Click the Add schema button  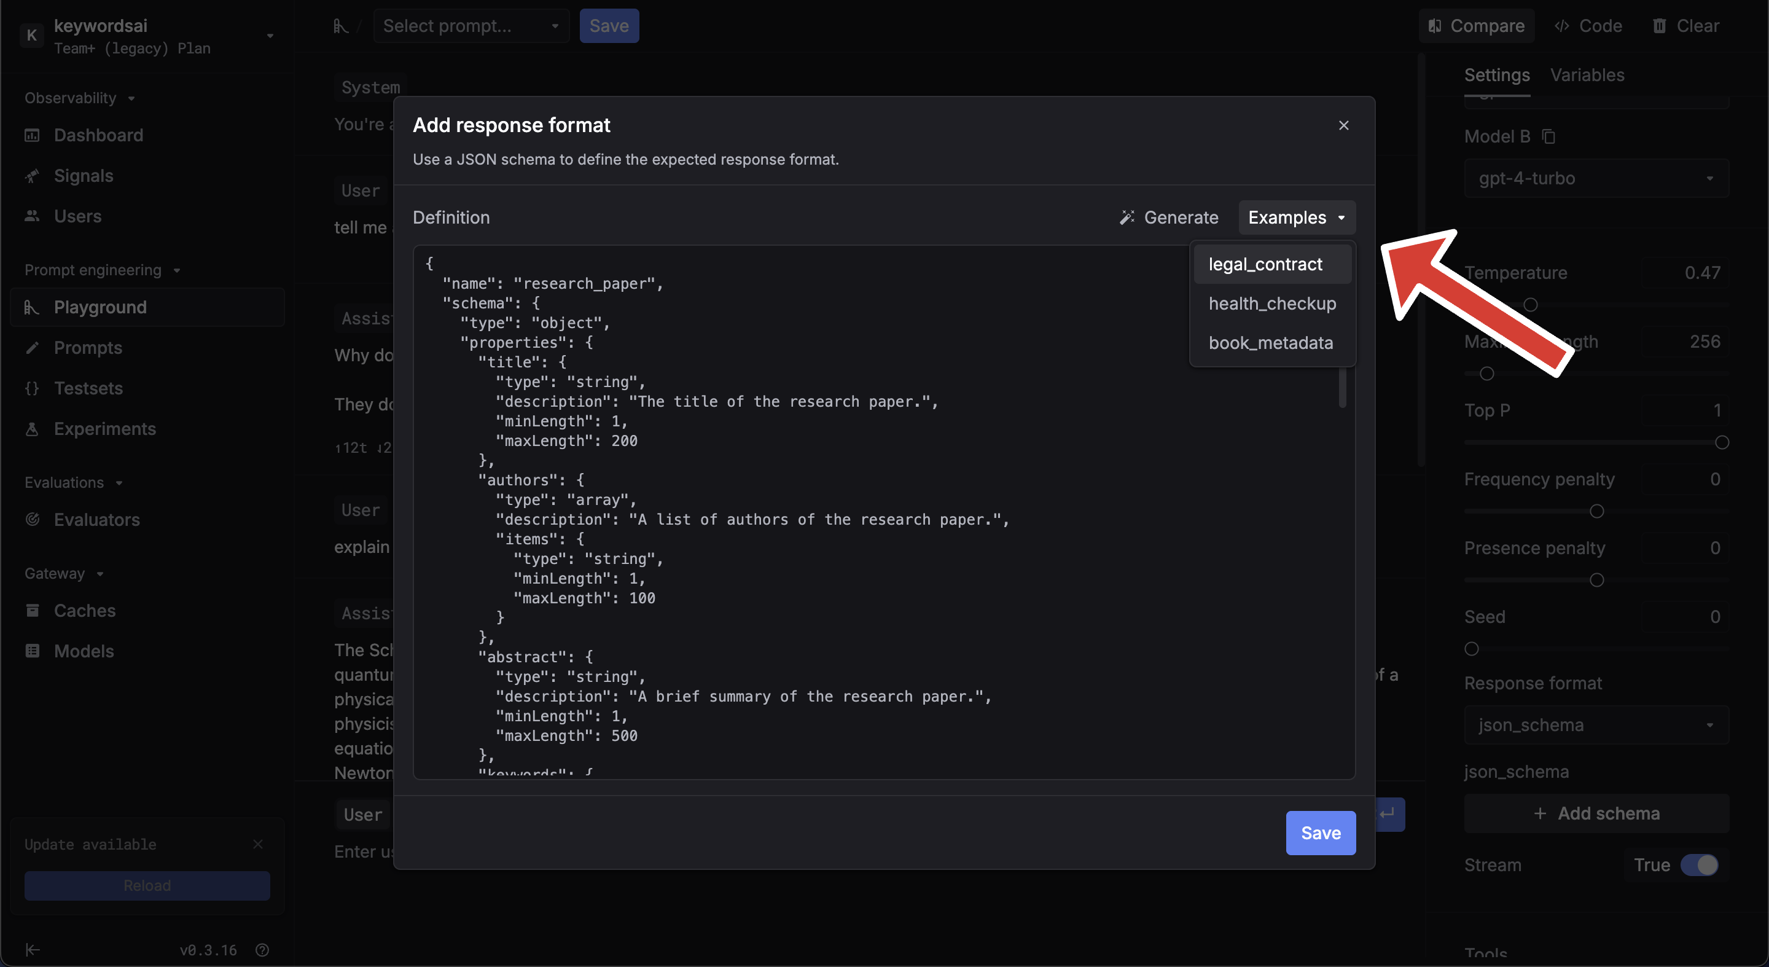1596,814
